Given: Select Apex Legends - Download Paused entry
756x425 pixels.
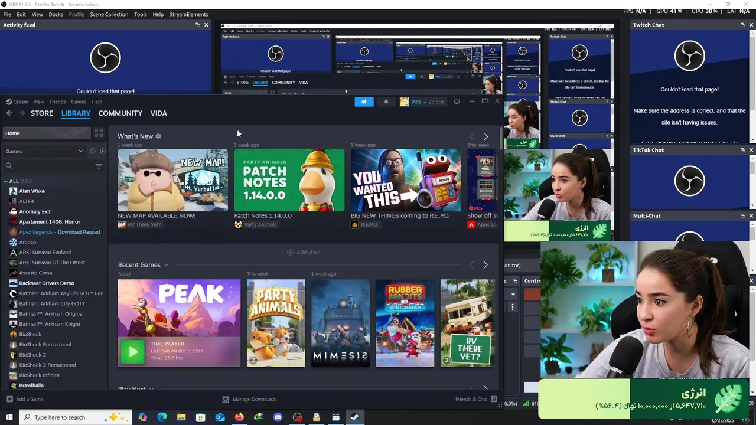Looking at the screenshot, I should point(59,232).
